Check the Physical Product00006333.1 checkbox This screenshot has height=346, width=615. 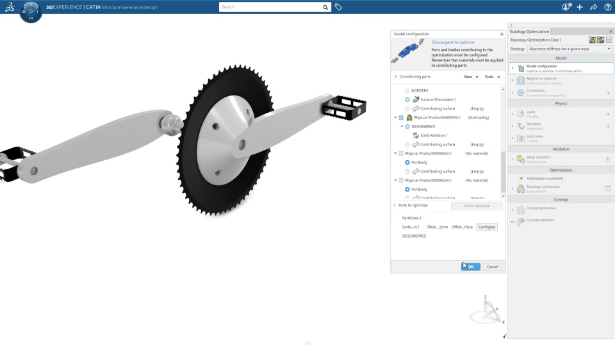pos(401,153)
